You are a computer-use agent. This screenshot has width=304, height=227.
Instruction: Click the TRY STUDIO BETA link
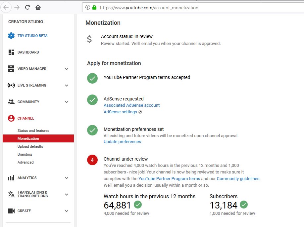click(32, 36)
